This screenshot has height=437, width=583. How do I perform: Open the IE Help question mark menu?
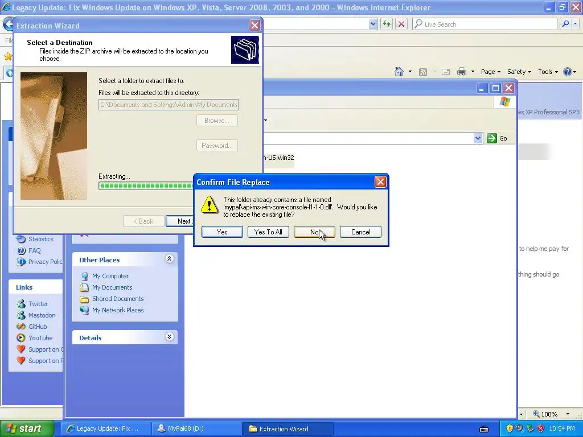[569, 72]
